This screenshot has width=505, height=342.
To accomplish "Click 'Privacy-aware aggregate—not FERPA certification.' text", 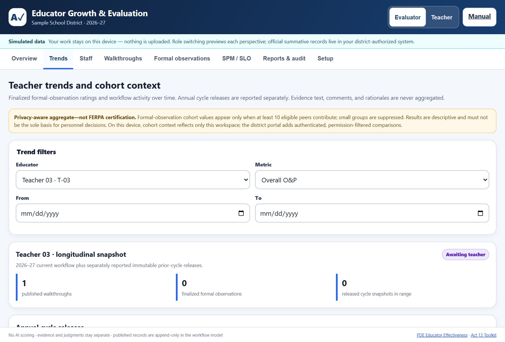I will pos(75,117).
